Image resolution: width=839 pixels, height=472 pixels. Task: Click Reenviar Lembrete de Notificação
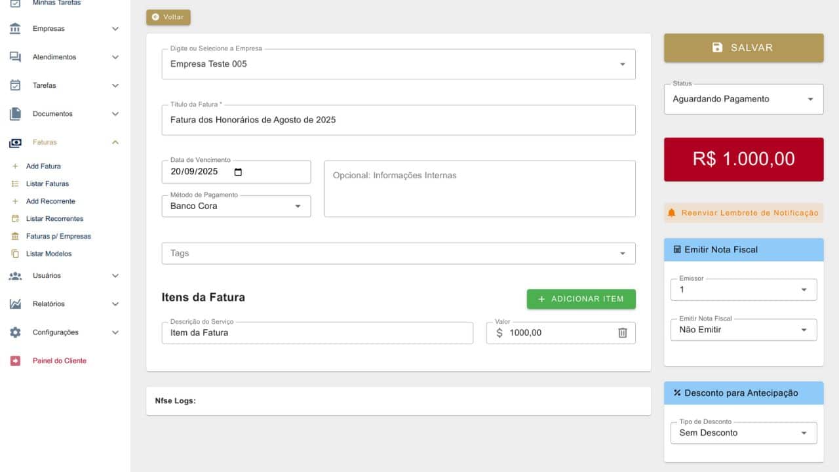click(743, 213)
